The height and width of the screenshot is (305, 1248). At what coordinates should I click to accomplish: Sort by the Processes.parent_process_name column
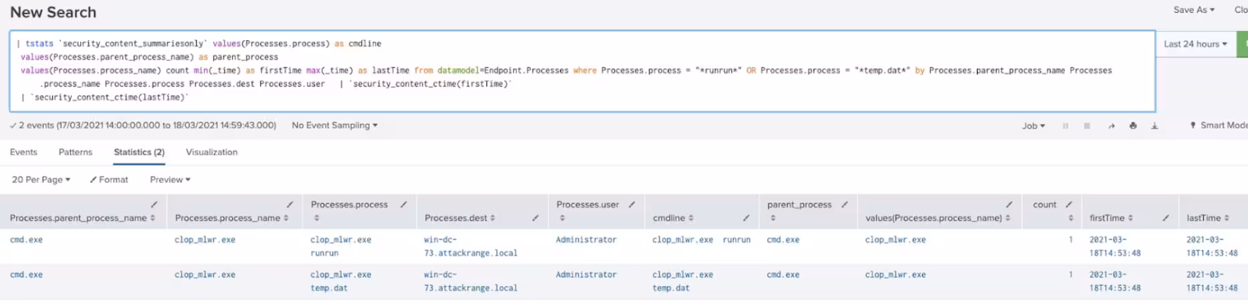tap(82, 218)
